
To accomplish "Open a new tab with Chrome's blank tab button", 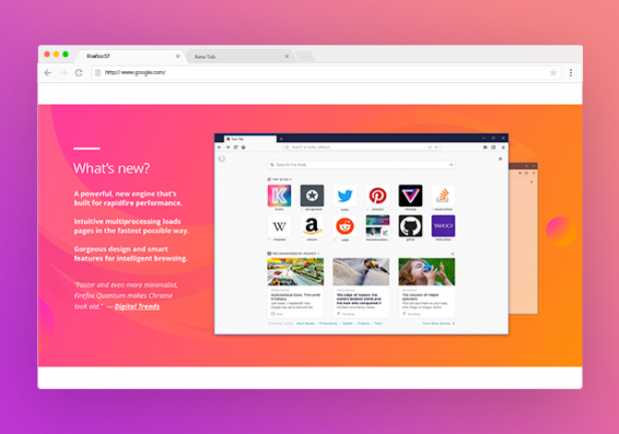I will [x=305, y=56].
